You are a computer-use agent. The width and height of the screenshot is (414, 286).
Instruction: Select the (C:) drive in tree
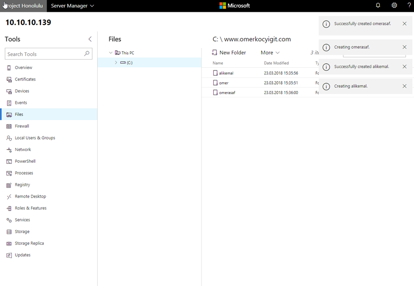pyautogui.click(x=149, y=62)
